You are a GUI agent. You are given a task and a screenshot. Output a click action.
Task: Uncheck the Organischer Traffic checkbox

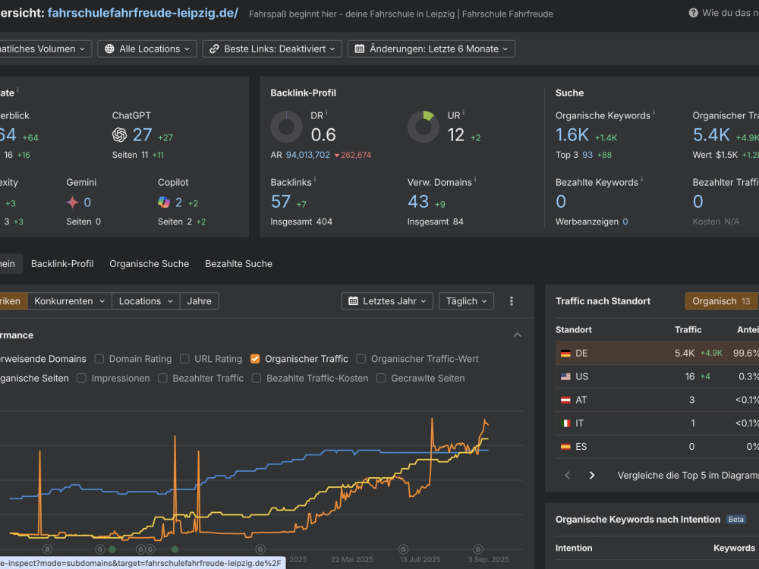tap(255, 359)
